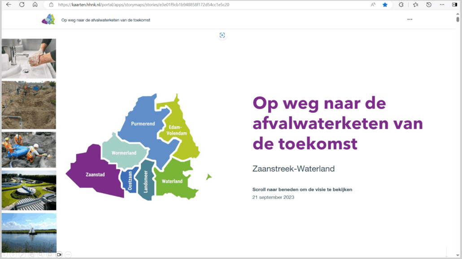Click the main purple story title
This screenshot has height=259, width=462.
[x=338, y=123]
